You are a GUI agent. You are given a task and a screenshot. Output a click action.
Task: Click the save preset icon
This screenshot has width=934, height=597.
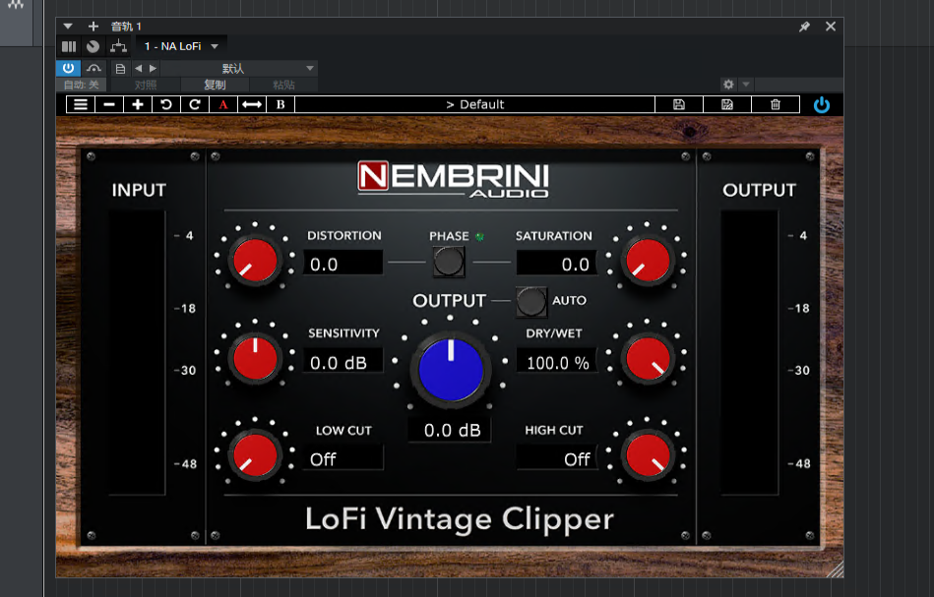click(x=678, y=104)
